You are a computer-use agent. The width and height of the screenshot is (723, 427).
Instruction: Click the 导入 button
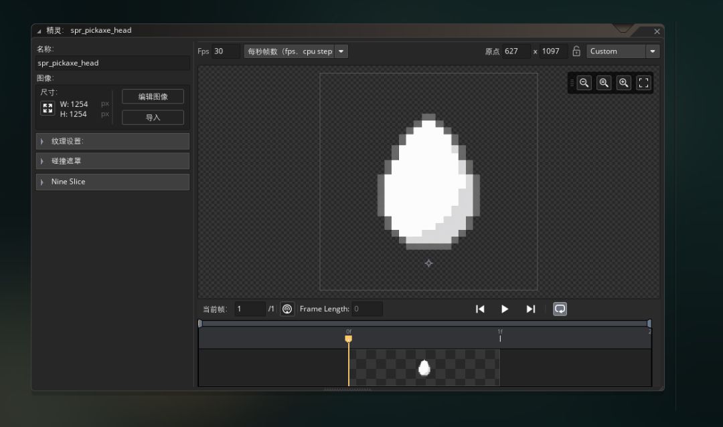tap(153, 118)
